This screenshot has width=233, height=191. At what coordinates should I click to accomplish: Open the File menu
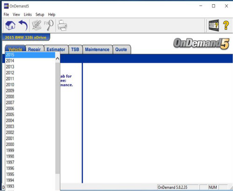click(x=6, y=14)
